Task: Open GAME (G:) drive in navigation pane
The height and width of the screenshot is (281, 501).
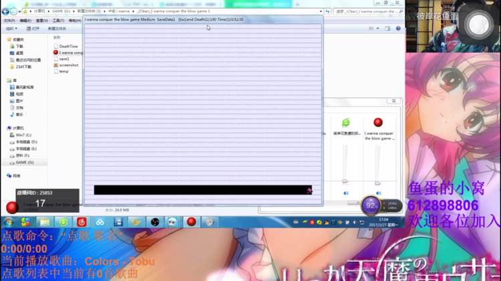Action: click(21, 163)
